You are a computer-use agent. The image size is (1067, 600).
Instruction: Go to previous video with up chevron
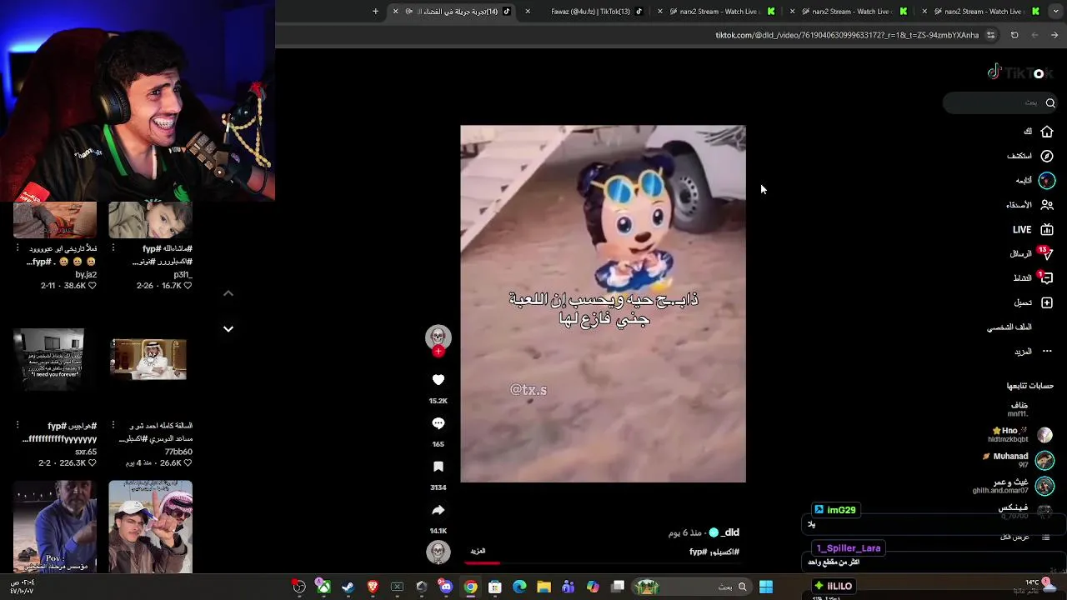tap(228, 293)
